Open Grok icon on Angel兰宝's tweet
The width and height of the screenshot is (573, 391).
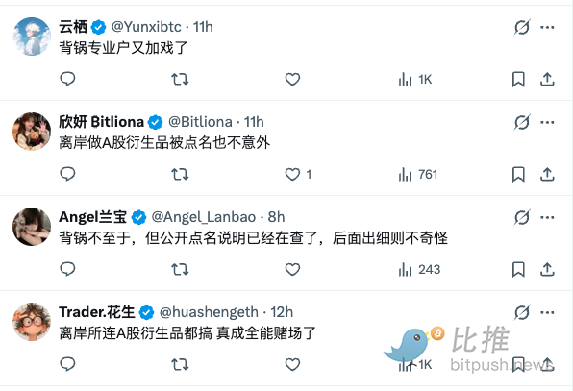tap(522, 217)
